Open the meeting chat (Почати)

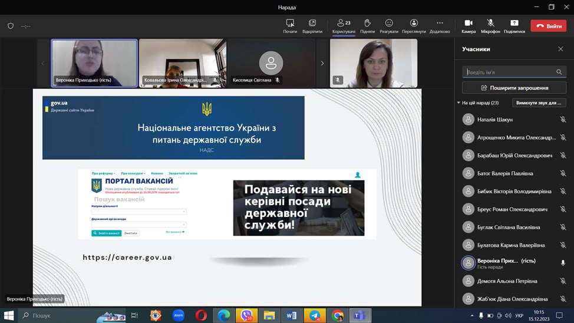[x=290, y=24]
